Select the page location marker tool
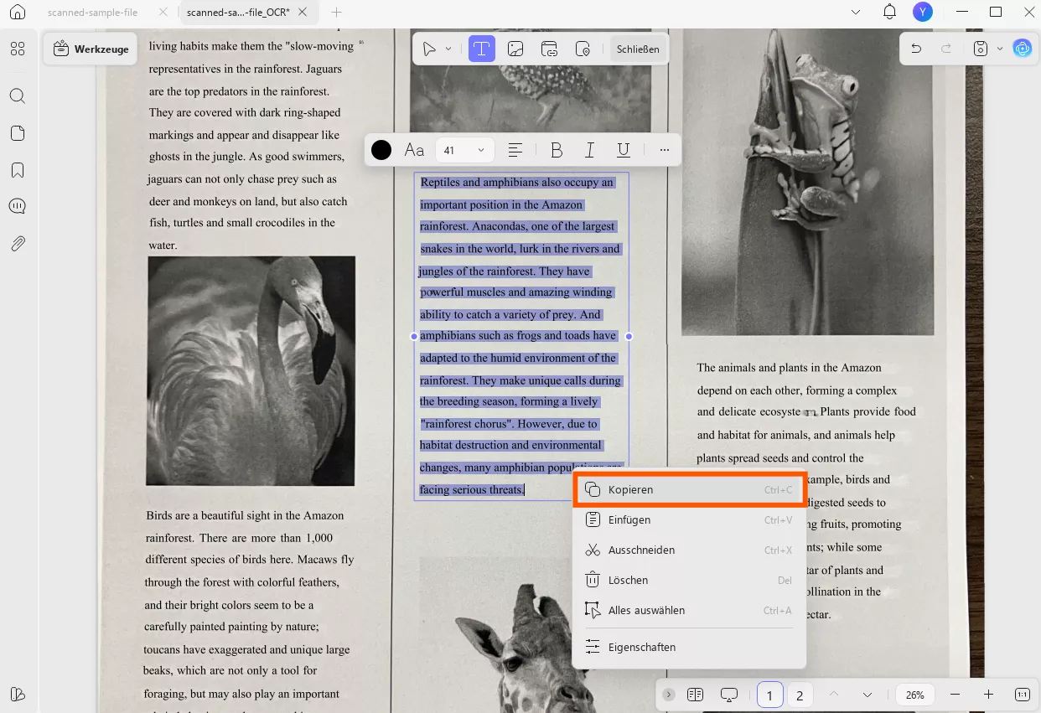Screen dimensions: 1041x713 [584, 49]
